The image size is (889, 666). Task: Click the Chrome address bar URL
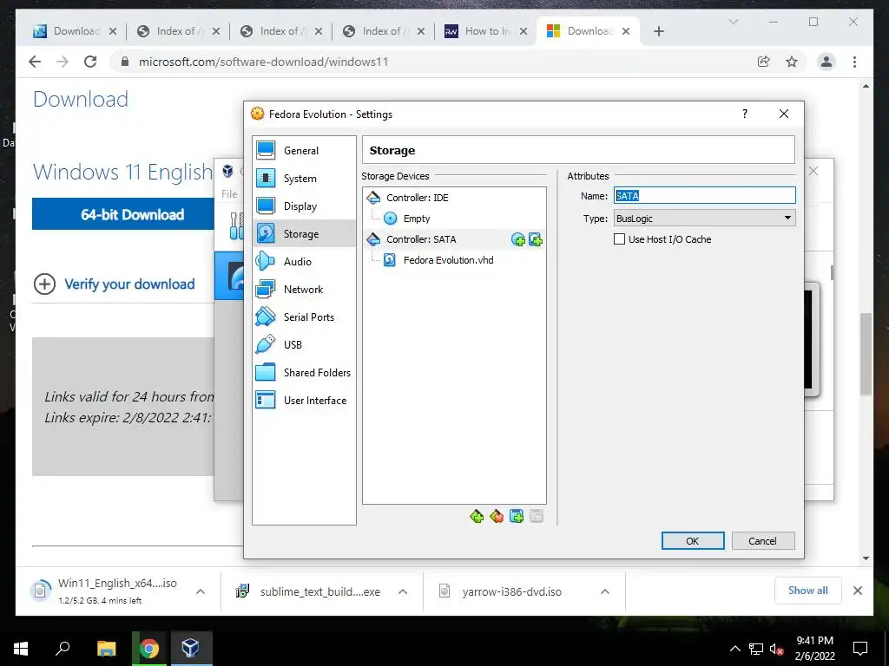(x=264, y=62)
